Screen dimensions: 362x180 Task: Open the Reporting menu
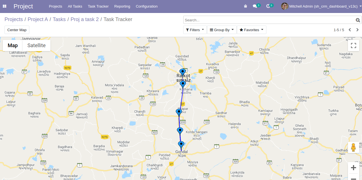click(x=122, y=6)
